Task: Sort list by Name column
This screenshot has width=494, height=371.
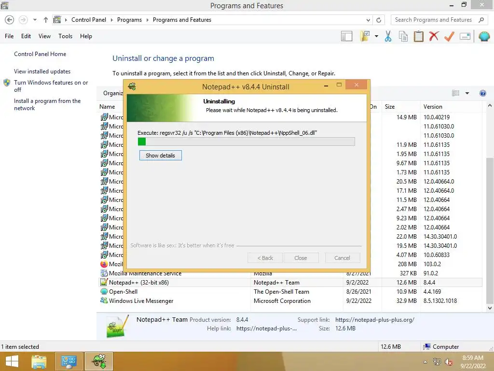Action: pyautogui.click(x=107, y=107)
